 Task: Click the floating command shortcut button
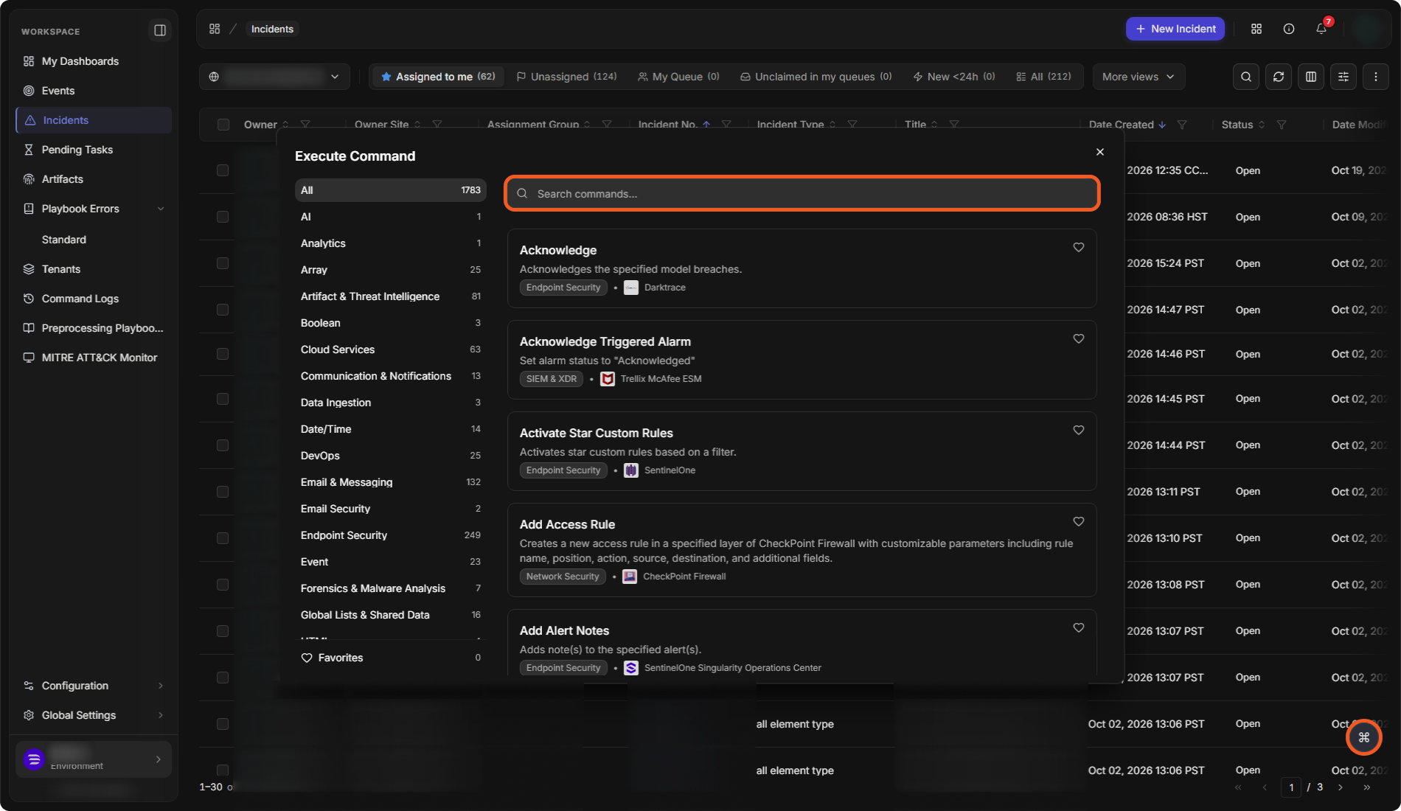[1363, 737]
